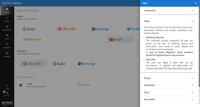Switch to the Migration sidebar tab
The width and height of the screenshot is (200, 107).
click(7, 46)
